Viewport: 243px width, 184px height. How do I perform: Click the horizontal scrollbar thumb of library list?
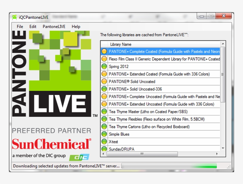click(x=142, y=154)
